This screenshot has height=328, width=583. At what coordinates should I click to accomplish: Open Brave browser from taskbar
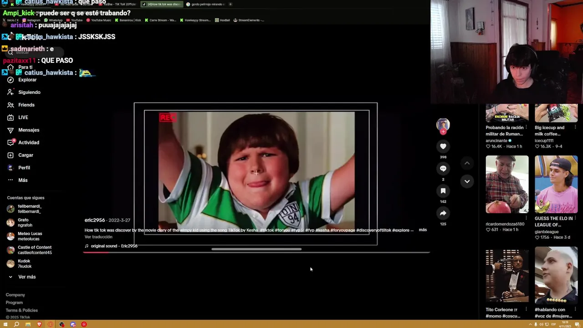click(39, 324)
